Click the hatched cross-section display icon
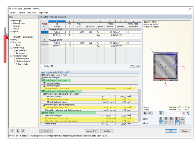The height and width of the screenshot is (145, 194). click(x=161, y=113)
